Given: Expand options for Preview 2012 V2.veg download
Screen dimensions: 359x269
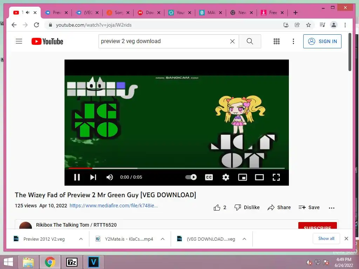Looking at the screenshot, I should coord(81,239).
